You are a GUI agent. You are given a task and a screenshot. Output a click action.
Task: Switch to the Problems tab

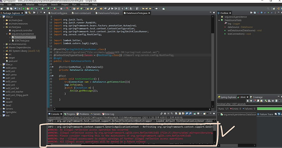(84, 114)
